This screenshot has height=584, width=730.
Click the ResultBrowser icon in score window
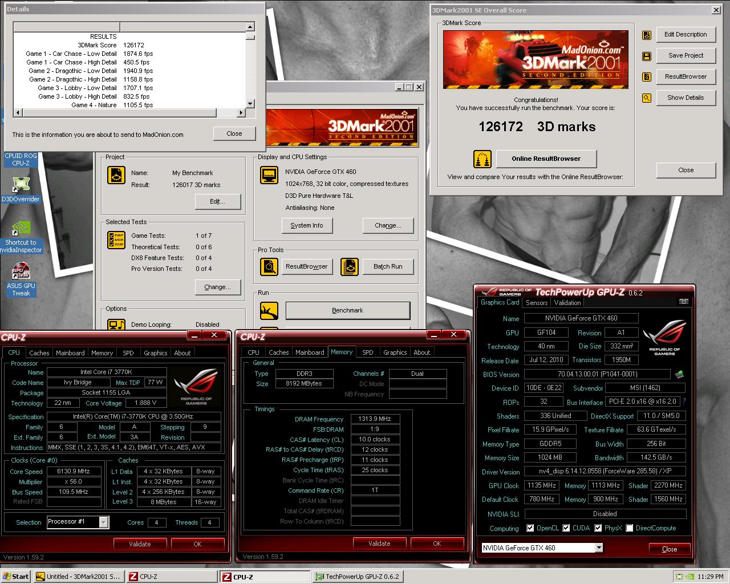coord(647,77)
